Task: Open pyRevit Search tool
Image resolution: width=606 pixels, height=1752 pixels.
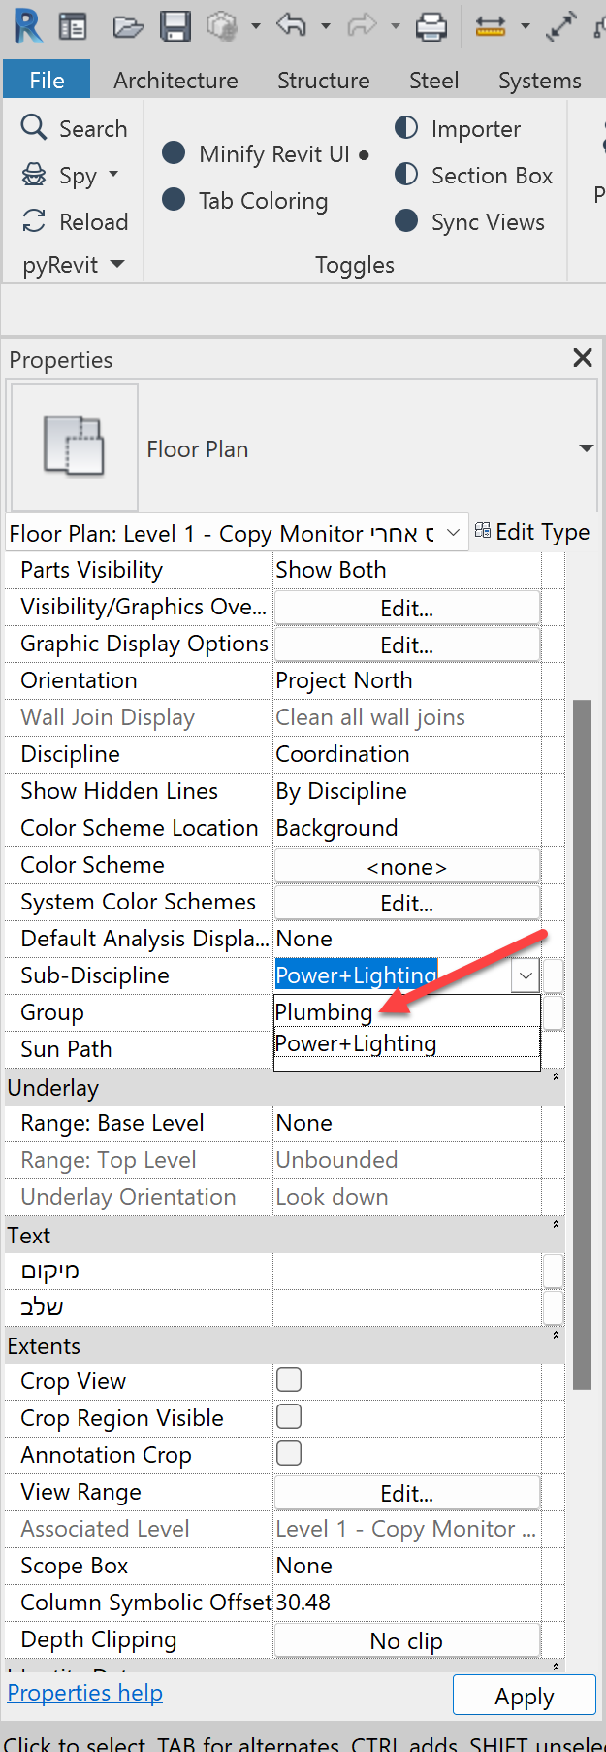Action: point(75,128)
